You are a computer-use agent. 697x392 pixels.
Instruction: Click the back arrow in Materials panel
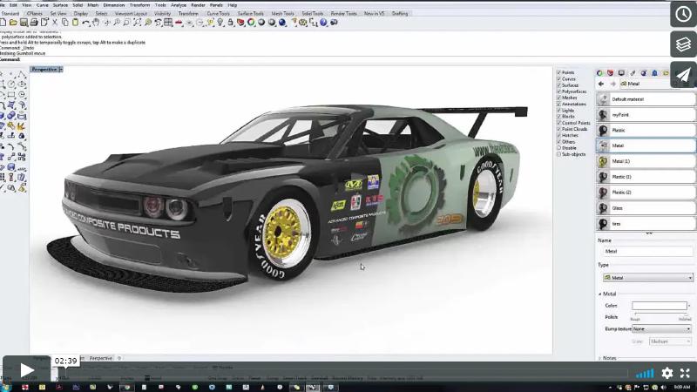(601, 84)
